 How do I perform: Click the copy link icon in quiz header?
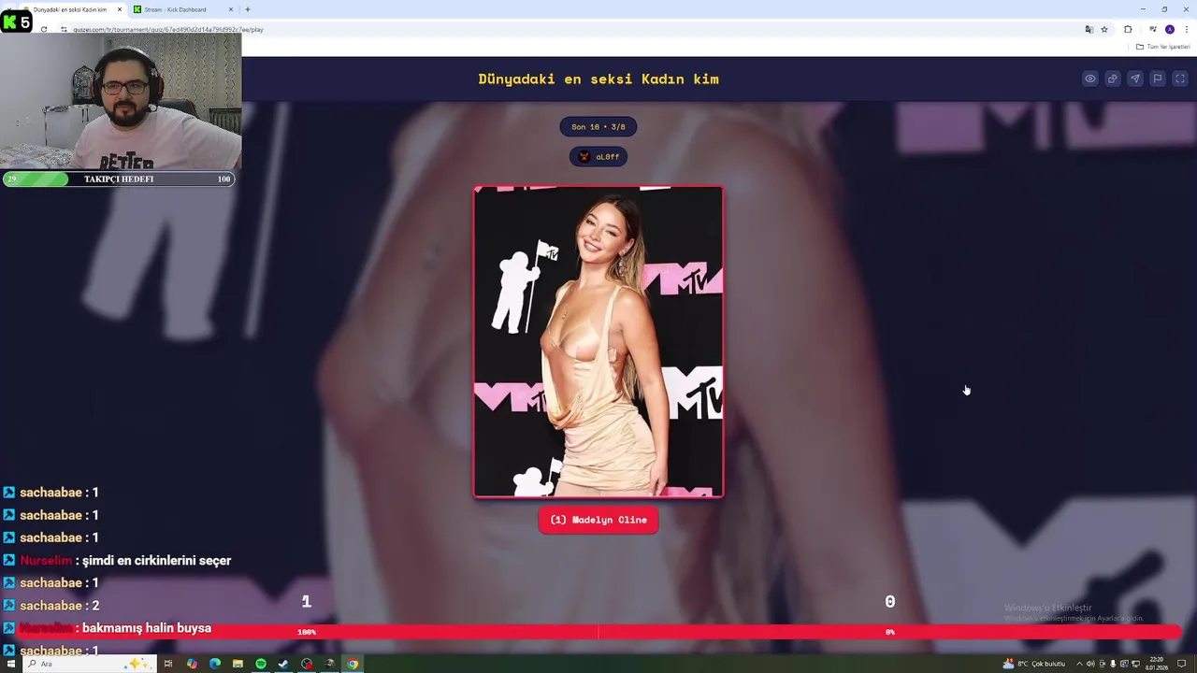1113,79
